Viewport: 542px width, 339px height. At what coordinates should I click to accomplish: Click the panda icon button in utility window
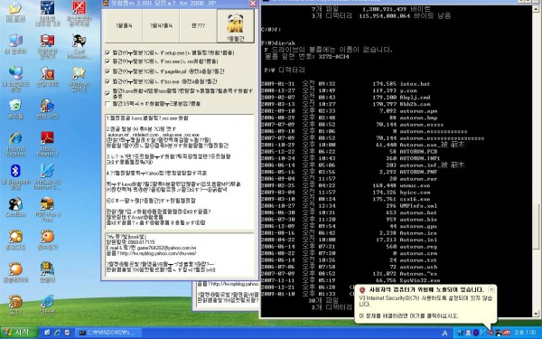pyautogui.click(x=236, y=26)
